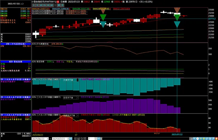Click the EMA12 22873.60 legend label

tap(121, 9)
